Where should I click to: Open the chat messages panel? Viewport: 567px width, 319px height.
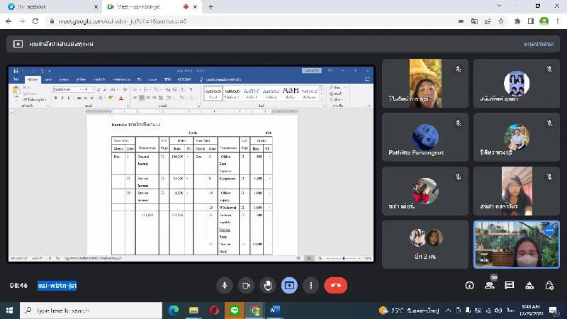point(509,285)
